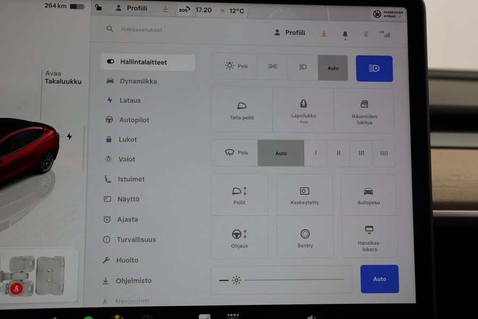The width and height of the screenshot is (478, 319).
Task: Tap the software download arrow icon
Action: pyautogui.click(x=323, y=33)
